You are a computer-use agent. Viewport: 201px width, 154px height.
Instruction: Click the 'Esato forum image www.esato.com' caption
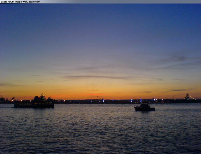coord(20,2)
